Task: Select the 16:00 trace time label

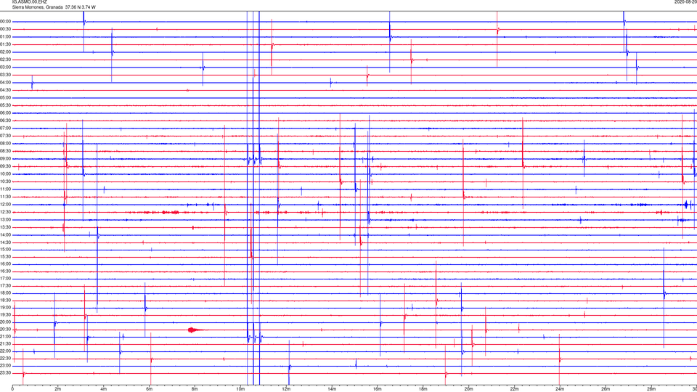Action: tap(6, 264)
